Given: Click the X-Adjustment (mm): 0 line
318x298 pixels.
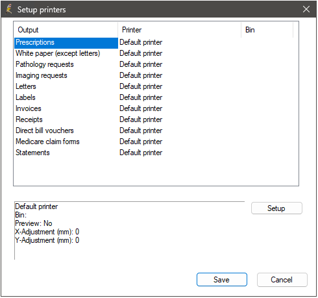Looking at the screenshot, I should [47, 232].
